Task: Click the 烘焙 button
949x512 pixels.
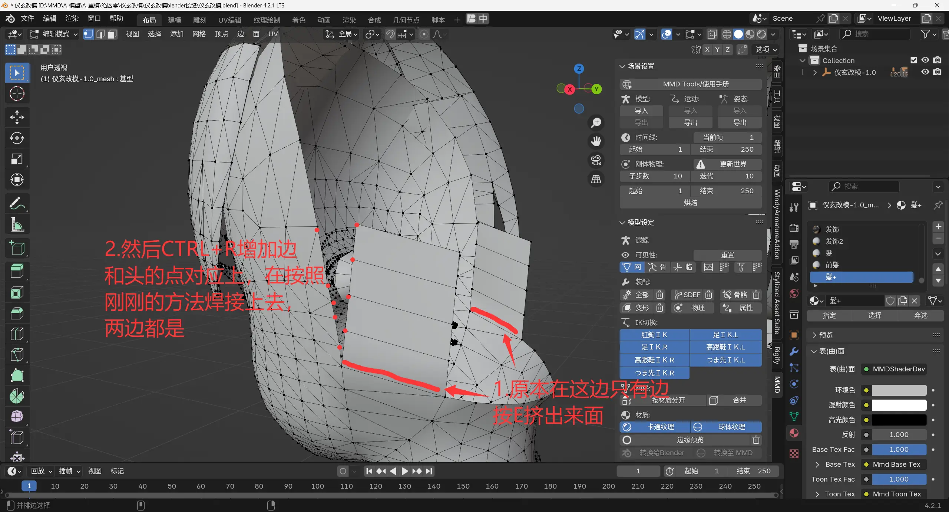Action: click(690, 203)
